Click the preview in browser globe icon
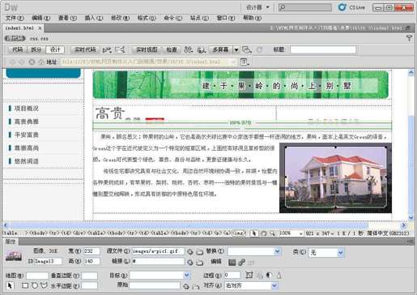This screenshot has height=295, width=417. tap(201, 49)
